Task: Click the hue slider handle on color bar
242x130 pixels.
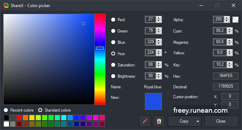Action: click(x=100, y=48)
